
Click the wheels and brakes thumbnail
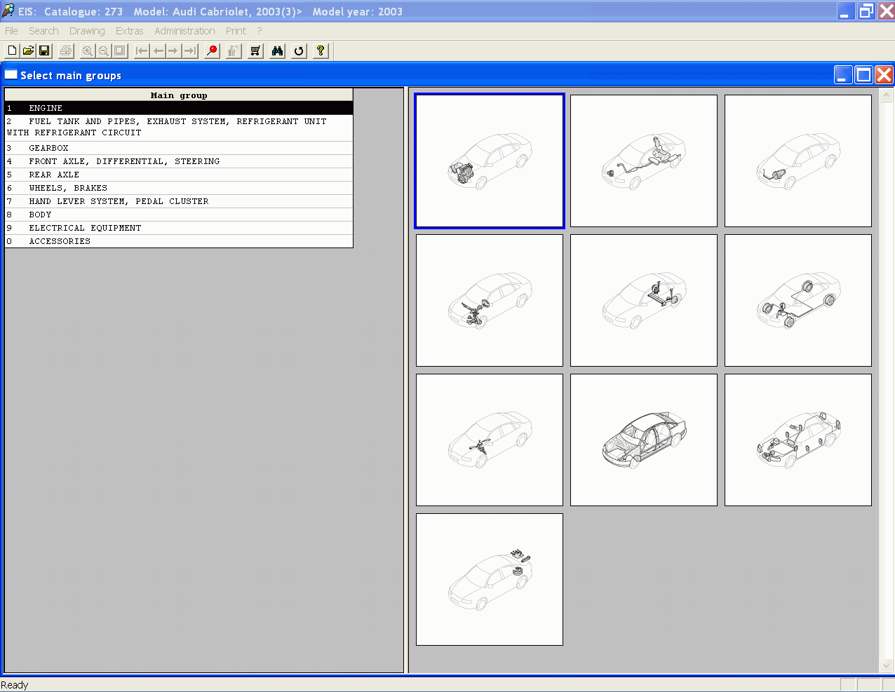pos(798,300)
